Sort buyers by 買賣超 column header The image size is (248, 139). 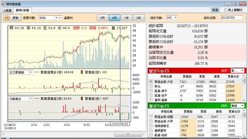[187, 77]
